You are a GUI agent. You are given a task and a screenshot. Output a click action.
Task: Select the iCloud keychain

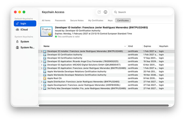[25, 30]
